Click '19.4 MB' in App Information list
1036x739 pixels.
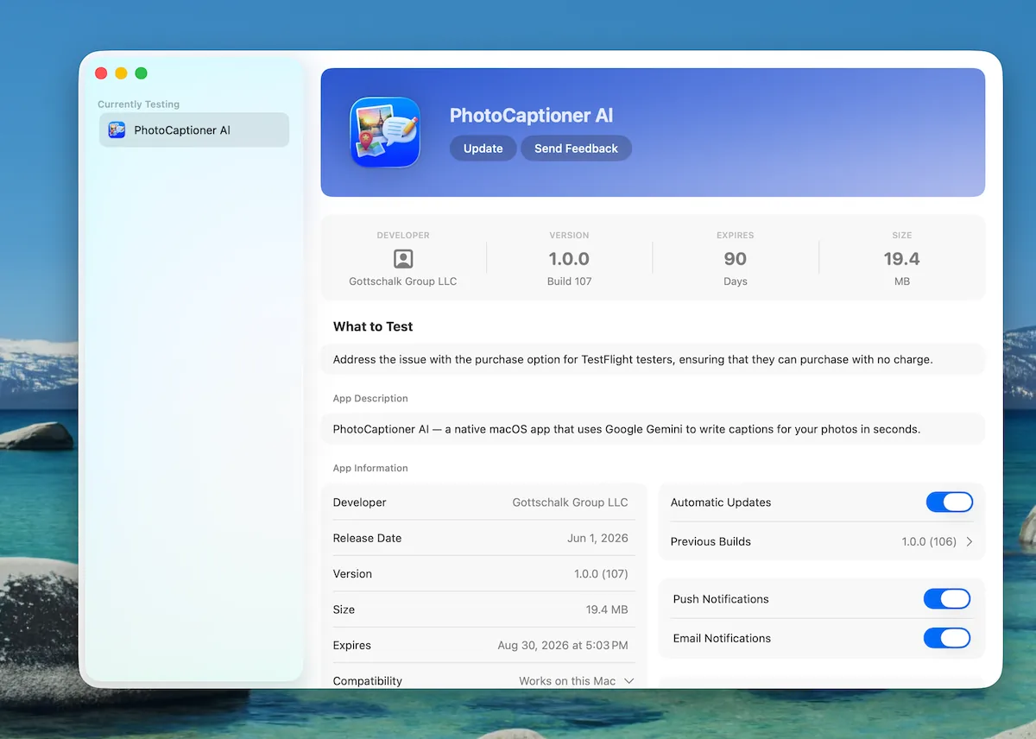click(x=607, y=610)
